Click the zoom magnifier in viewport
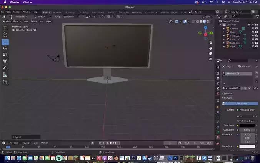Screen dimensions: 260x163 point(210,43)
